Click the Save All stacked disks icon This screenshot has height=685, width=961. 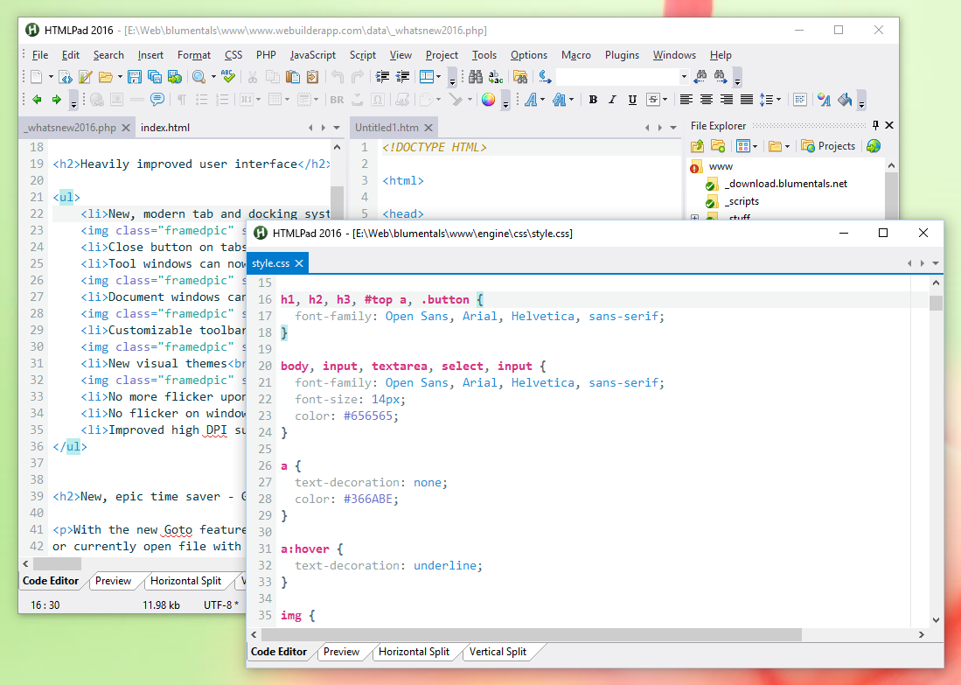155,77
